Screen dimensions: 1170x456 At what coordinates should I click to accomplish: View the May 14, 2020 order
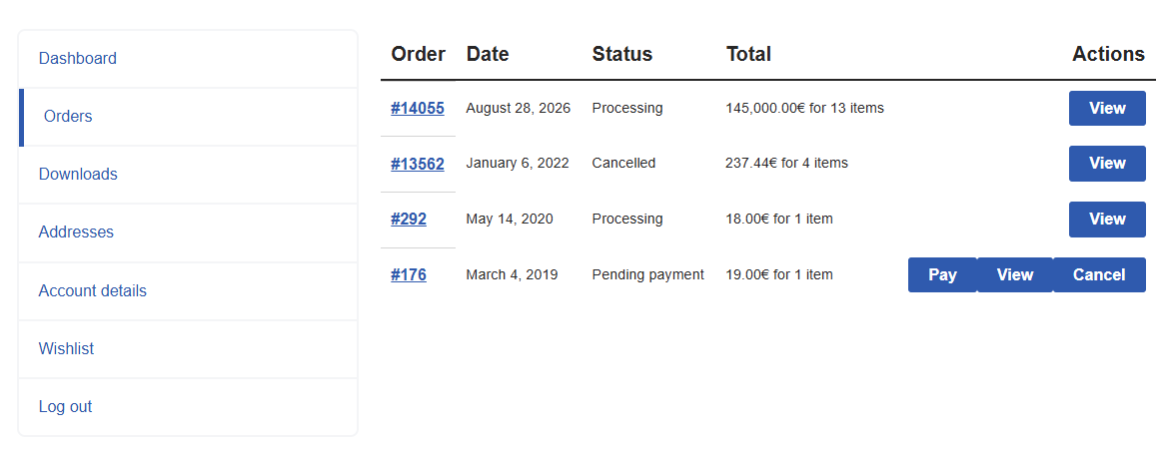click(1107, 220)
